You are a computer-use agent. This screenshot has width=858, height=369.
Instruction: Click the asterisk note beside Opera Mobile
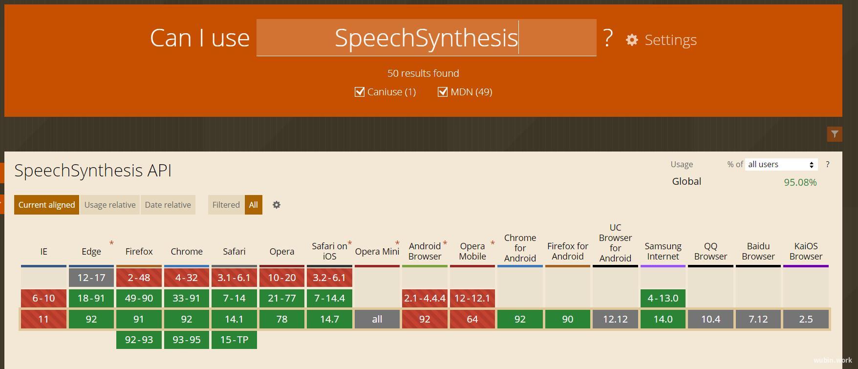coord(493,243)
